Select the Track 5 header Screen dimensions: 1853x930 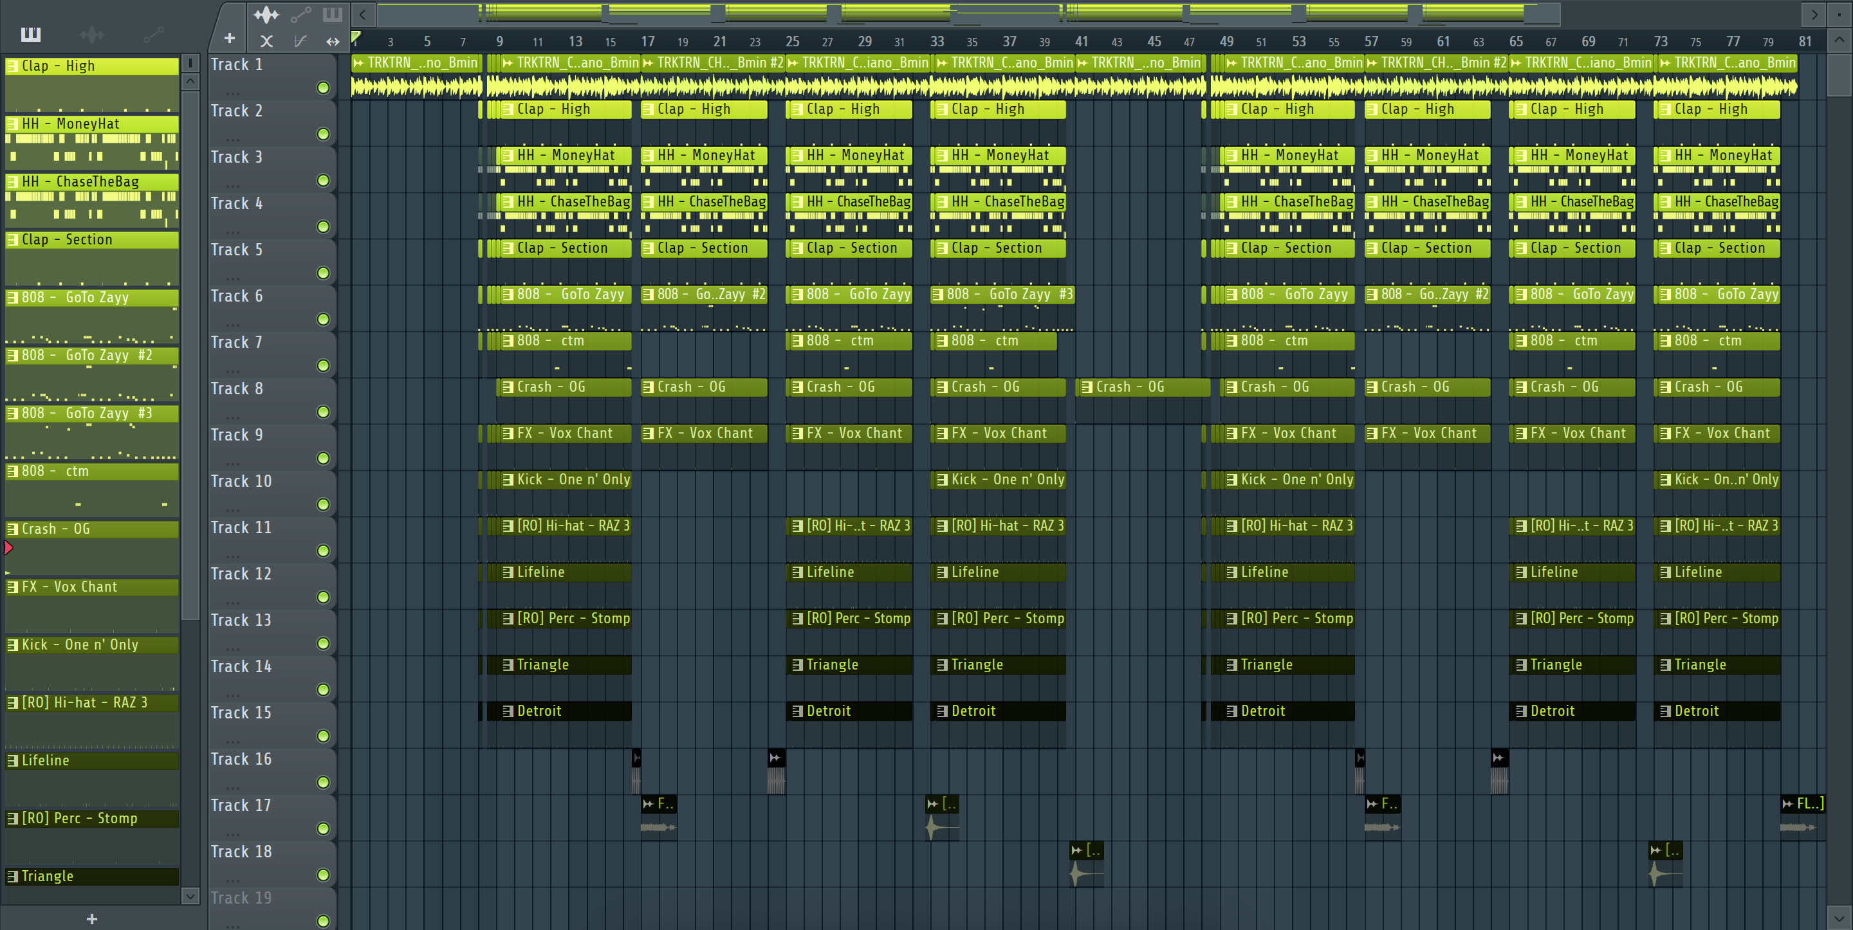272,261
